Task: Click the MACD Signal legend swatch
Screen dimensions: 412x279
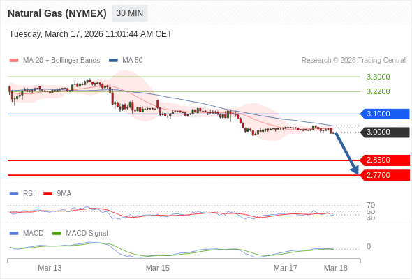Action: coord(57,234)
